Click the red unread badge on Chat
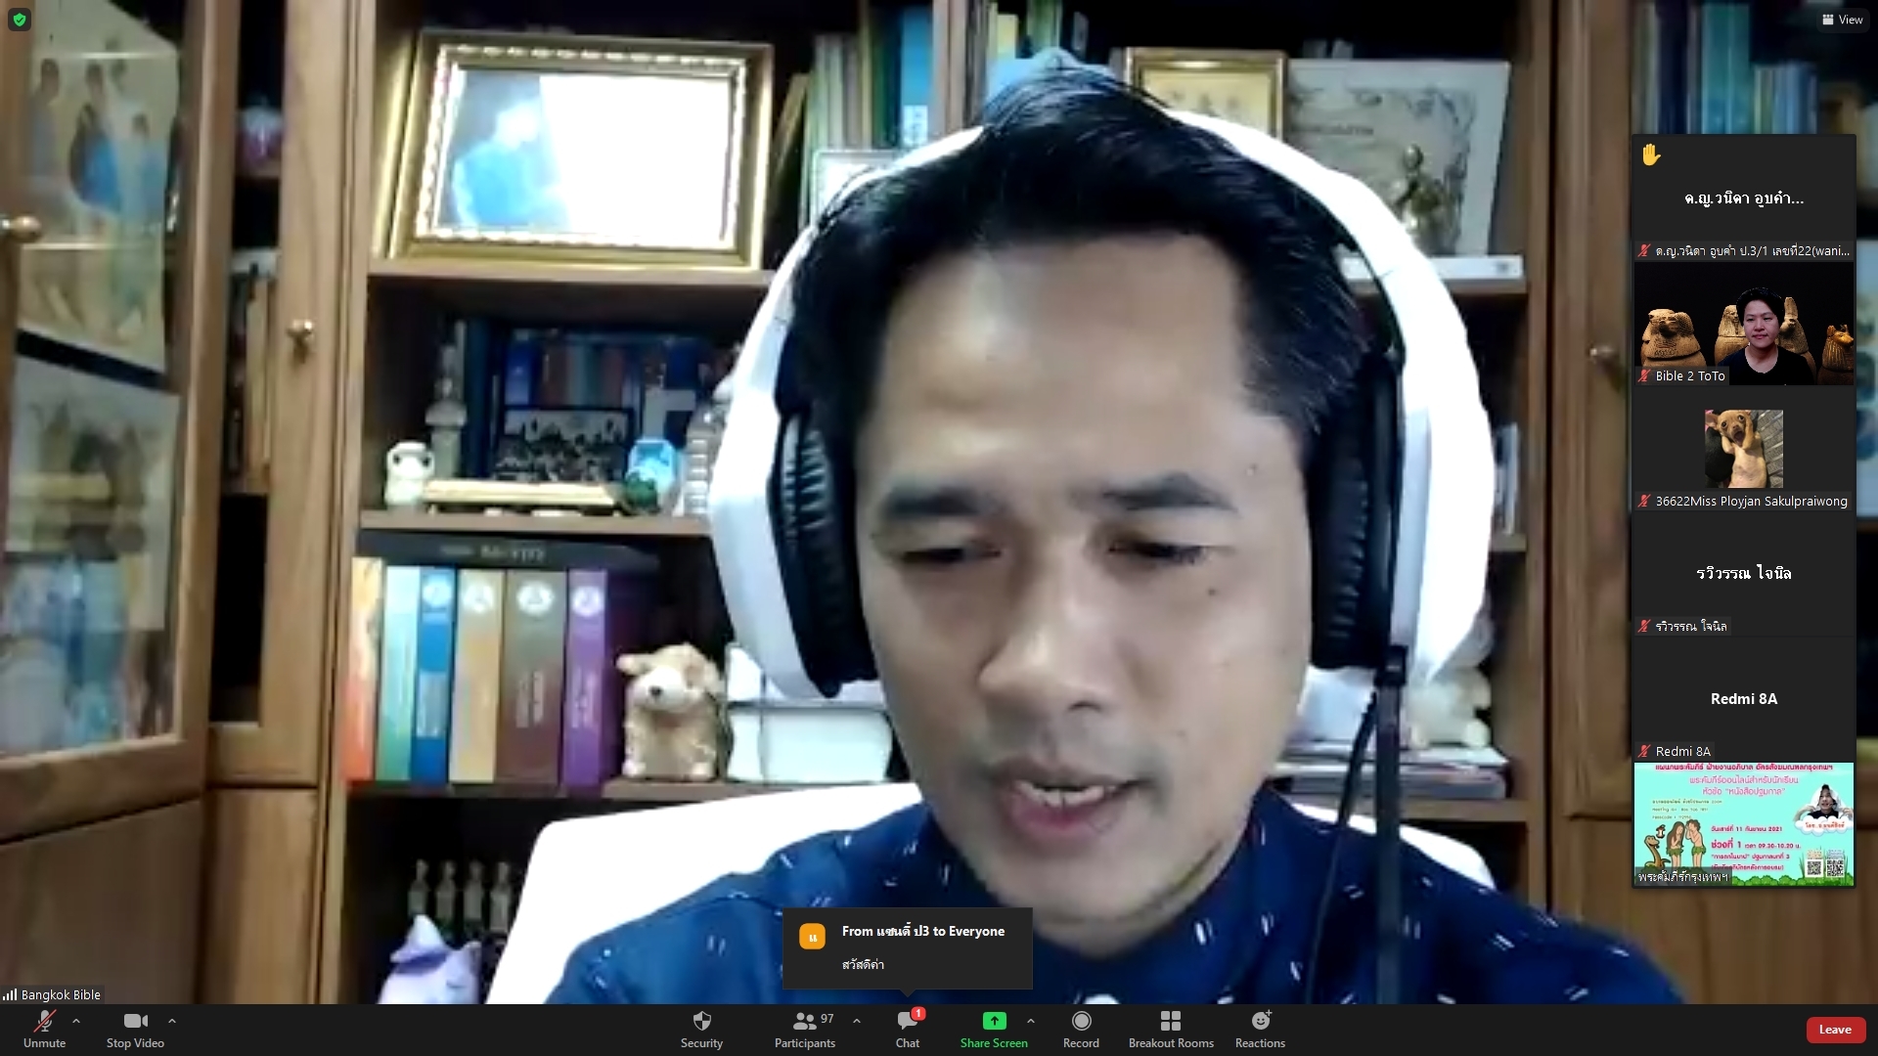The image size is (1878, 1056). [918, 1013]
